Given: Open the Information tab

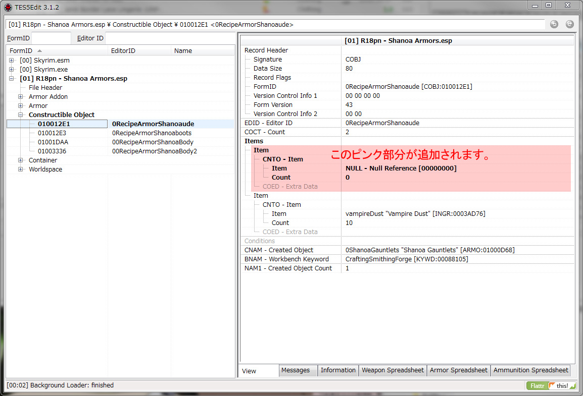Looking at the screenshot, I should click(x=338, y=370).
